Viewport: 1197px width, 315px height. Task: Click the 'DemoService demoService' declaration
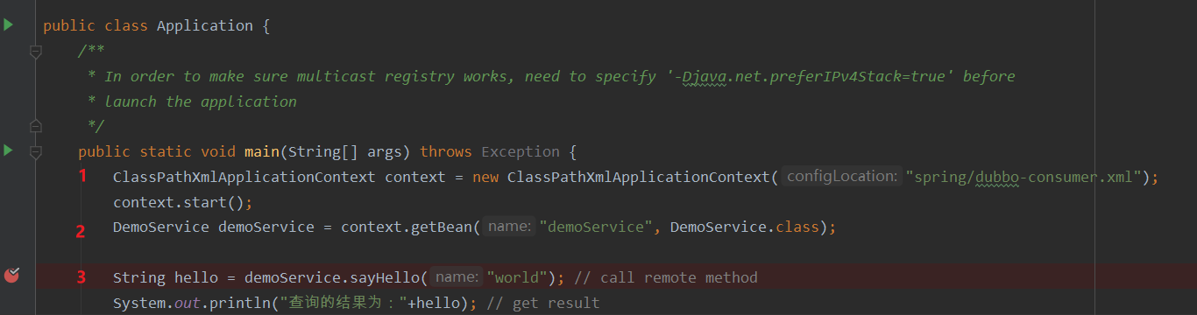[213, 227]
